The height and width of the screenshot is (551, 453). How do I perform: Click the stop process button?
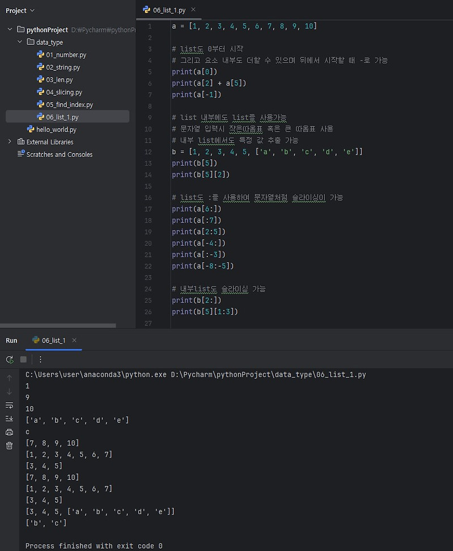click(x=22, y=359)
